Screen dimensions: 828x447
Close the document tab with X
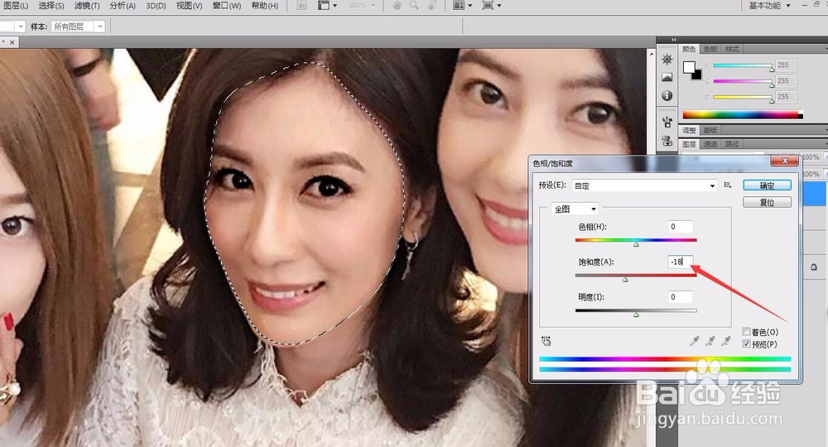tap(12, 41)
